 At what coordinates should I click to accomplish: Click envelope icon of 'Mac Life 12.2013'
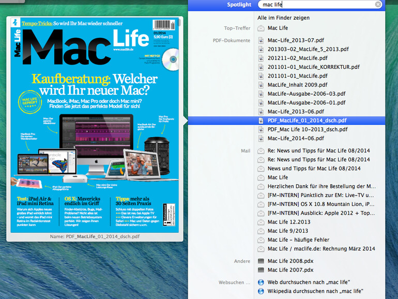261,222
